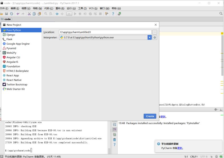Click the Redo arrow icon
This screenshot has width=224, height=158.
tap(23, 14)
